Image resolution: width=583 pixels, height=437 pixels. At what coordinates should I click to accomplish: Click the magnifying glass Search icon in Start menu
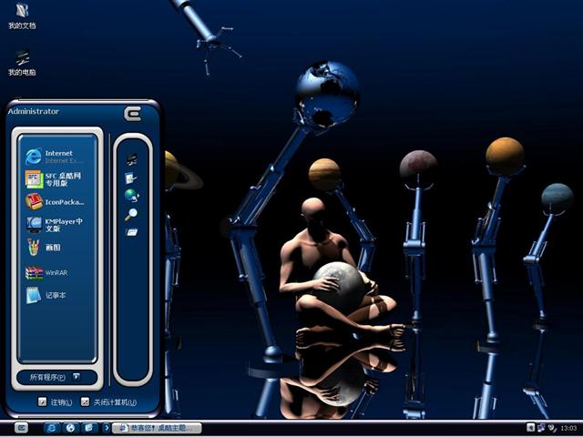coord(131,215)
